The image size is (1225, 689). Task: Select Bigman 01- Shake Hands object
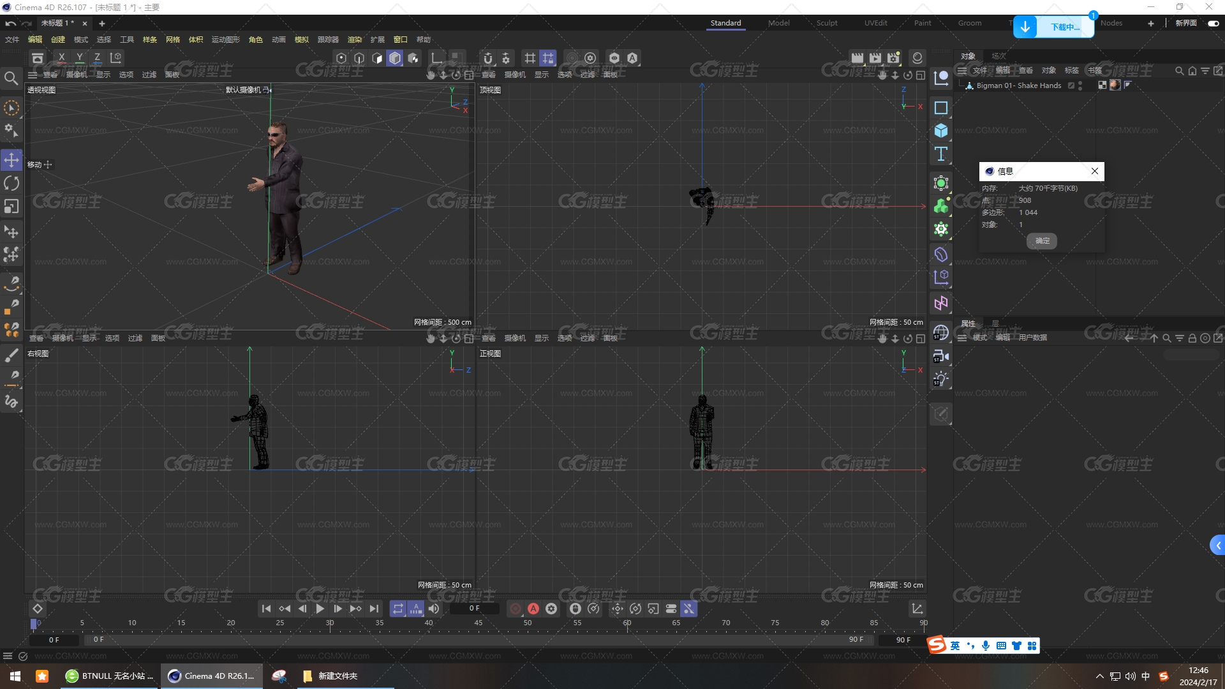click(x=1019, y=85)
